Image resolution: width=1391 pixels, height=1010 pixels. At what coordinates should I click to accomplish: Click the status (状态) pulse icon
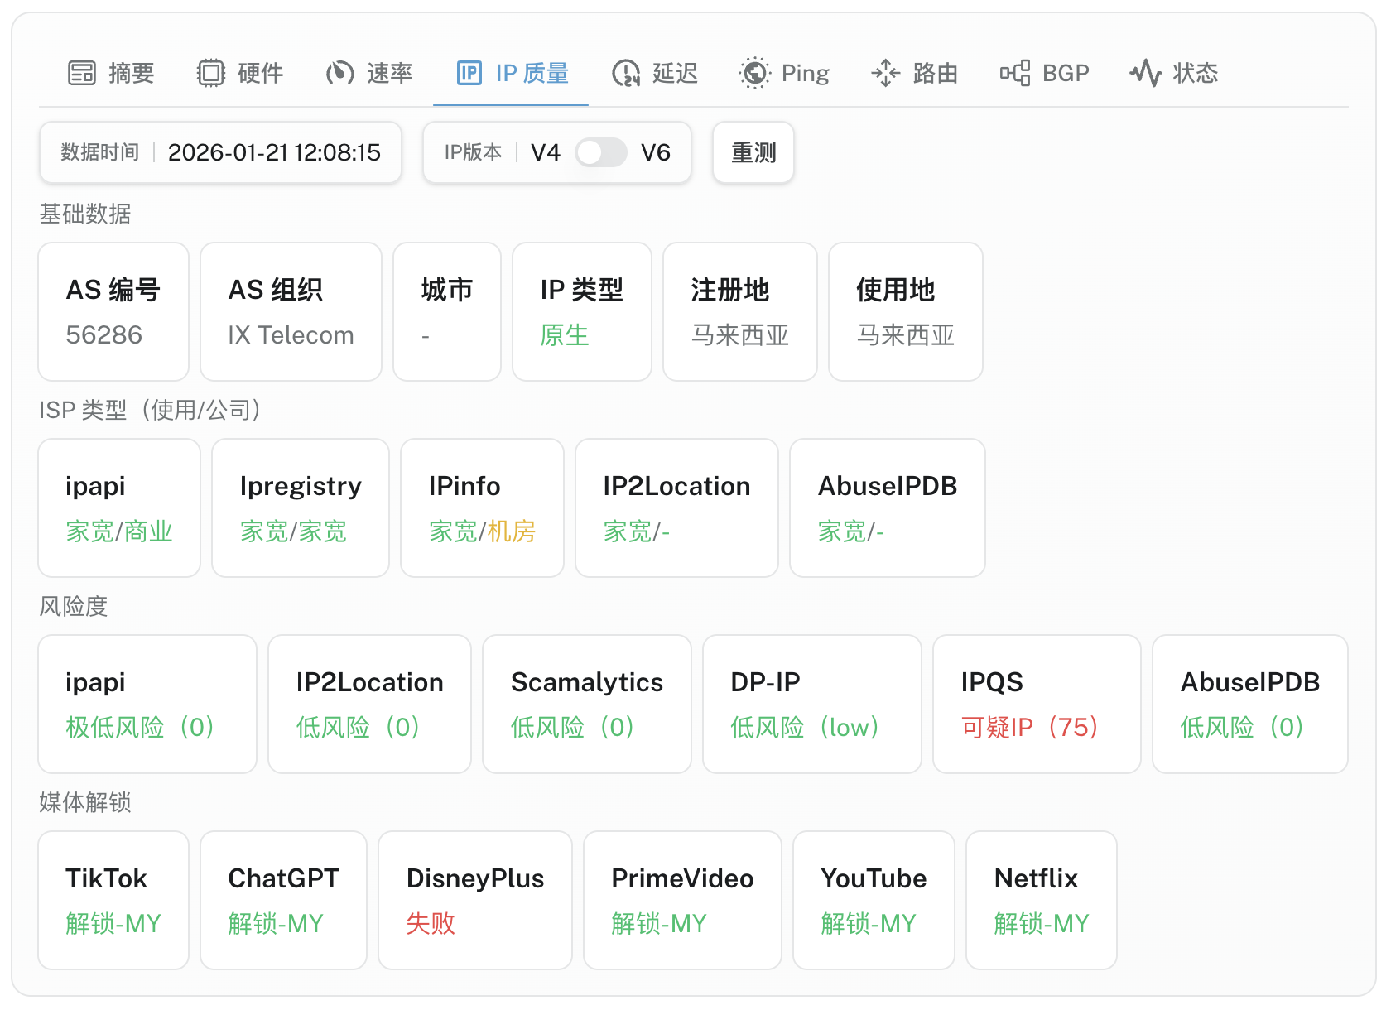click(x=1146, y=73)
